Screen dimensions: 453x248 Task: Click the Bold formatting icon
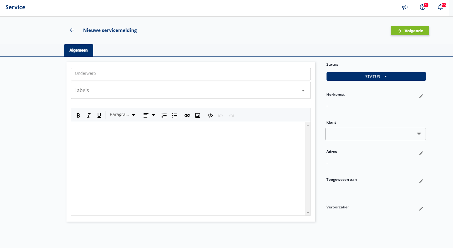click(78, 115)
